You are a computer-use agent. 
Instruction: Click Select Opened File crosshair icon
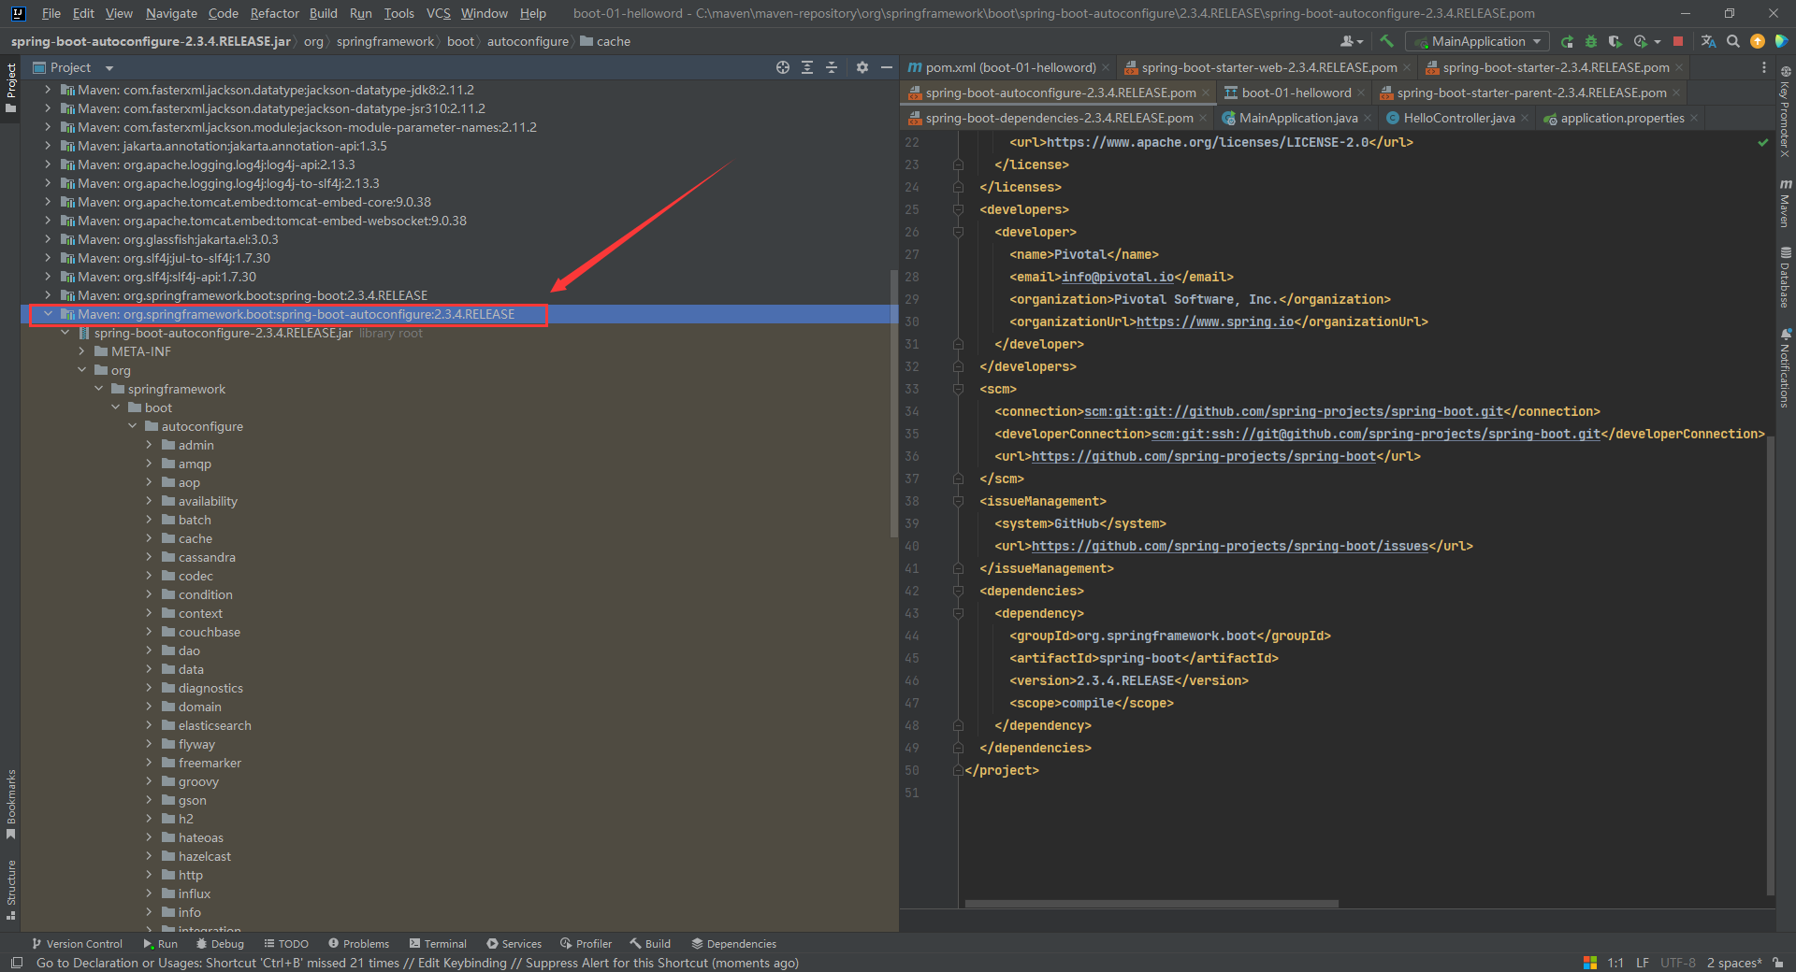(x=783, y=67)
